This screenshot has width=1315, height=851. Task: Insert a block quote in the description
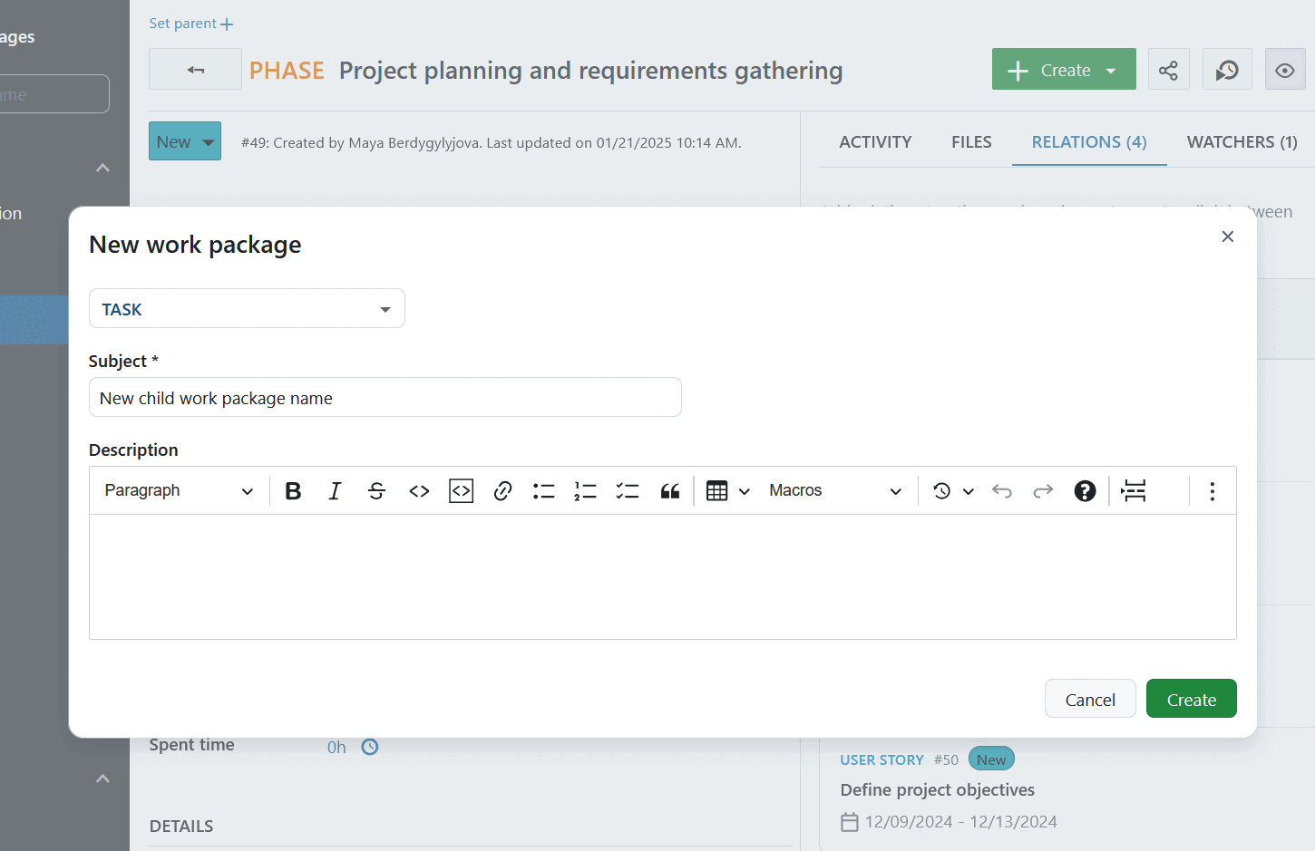click(x=670, y=490)
